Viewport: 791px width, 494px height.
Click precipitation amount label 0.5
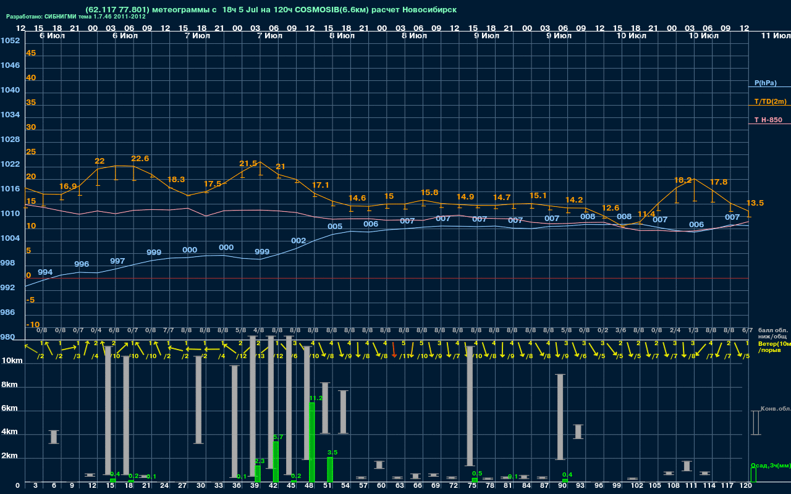[x=476, y=474]
